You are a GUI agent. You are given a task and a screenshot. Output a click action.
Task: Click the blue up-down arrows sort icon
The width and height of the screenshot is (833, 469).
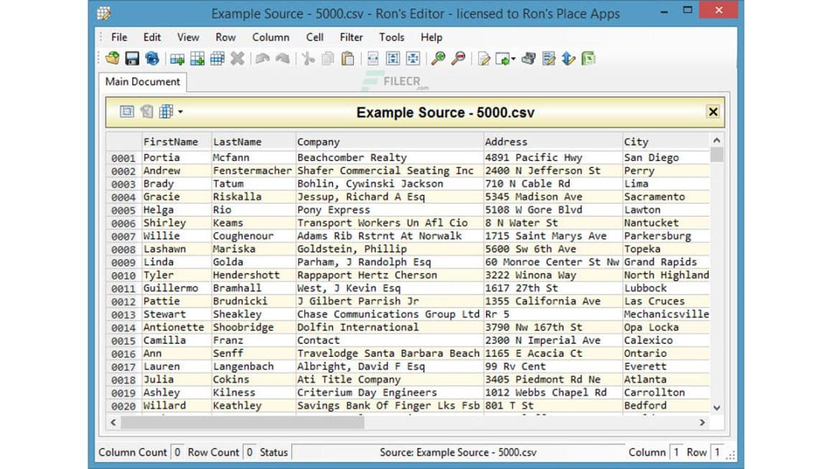tap(569, 58)
